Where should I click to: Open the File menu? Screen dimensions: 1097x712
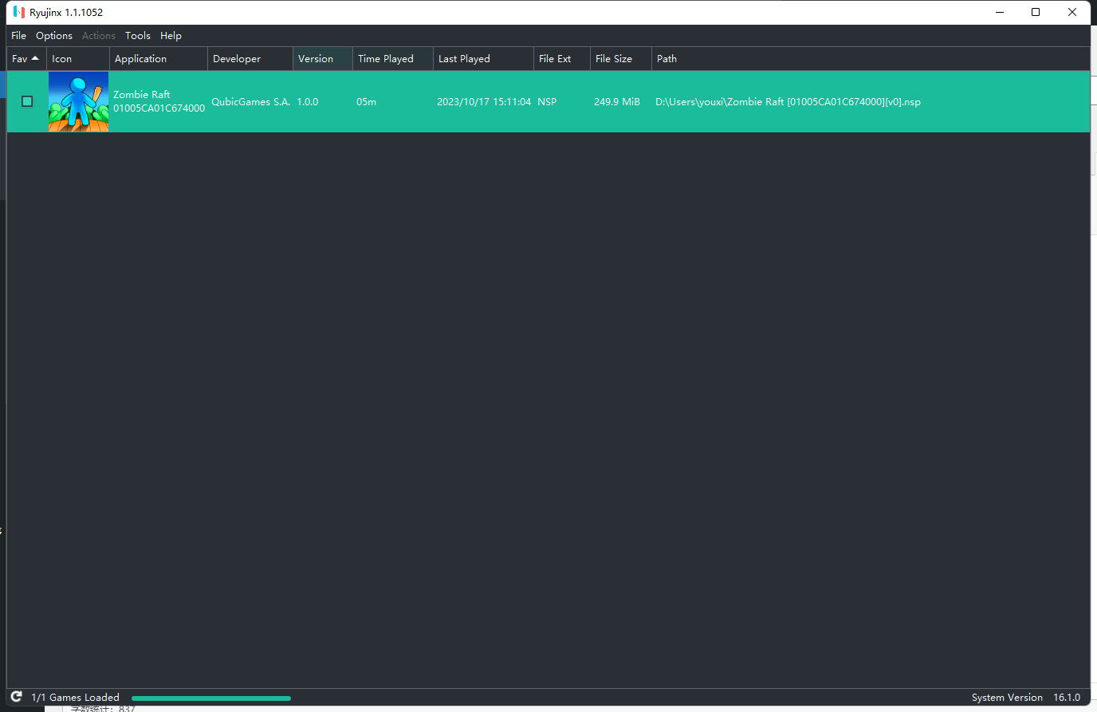click(19, 36)
